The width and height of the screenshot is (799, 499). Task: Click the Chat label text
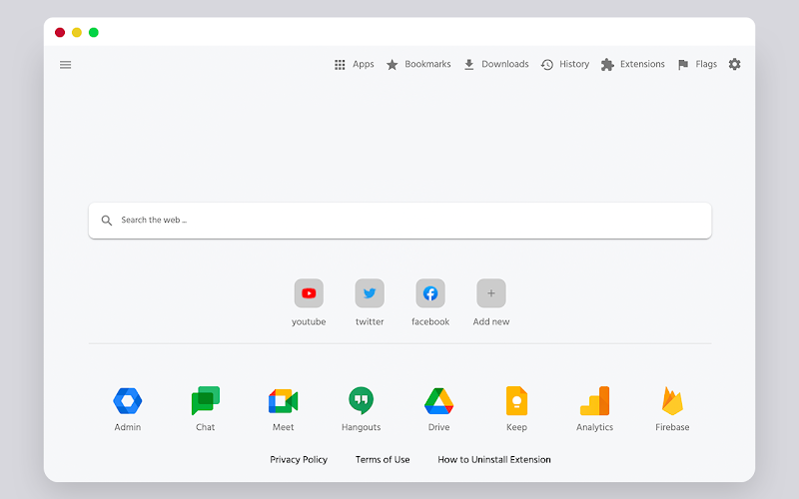pos(206,427)
